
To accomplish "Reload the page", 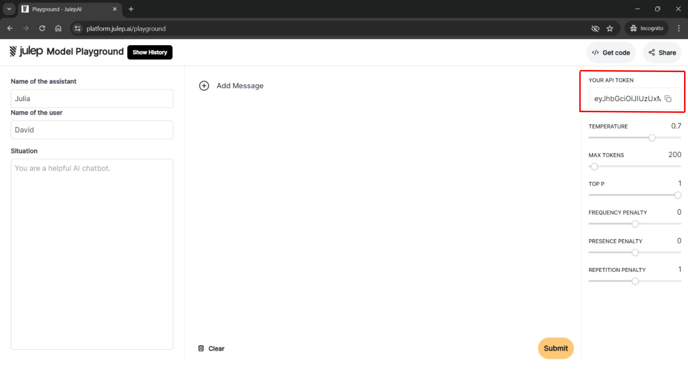I will pos(42,28).
